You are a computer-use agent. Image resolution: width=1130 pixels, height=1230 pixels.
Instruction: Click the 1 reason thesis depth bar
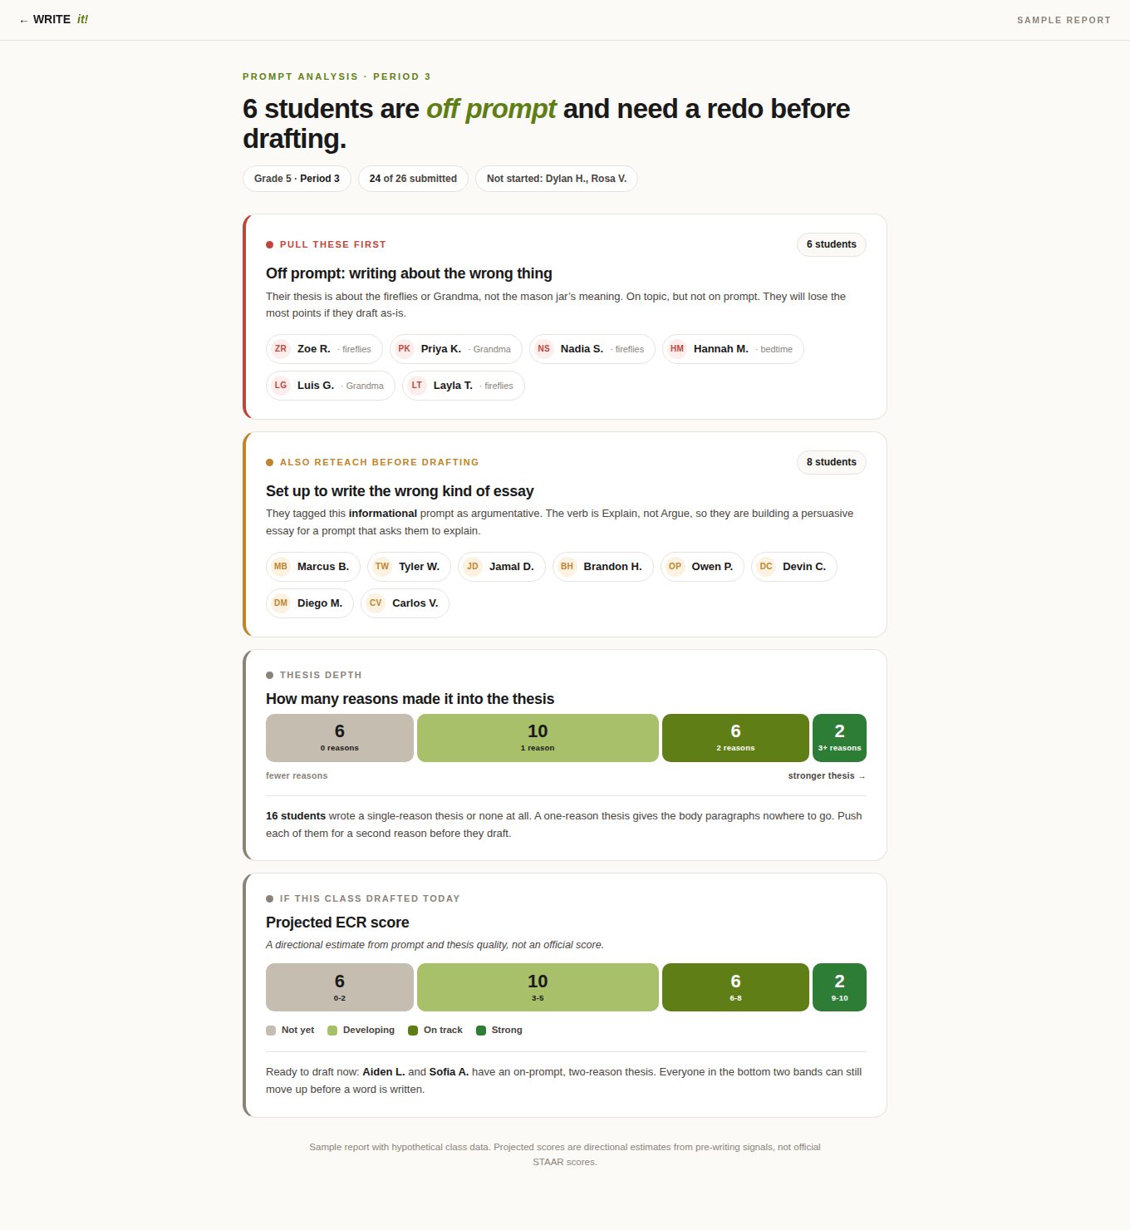(x=538, y=738)
